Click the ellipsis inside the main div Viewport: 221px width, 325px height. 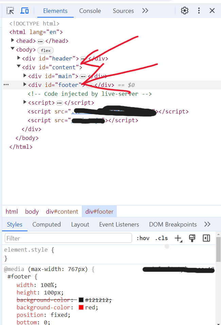pyautogui.click(x=83, y=77)
